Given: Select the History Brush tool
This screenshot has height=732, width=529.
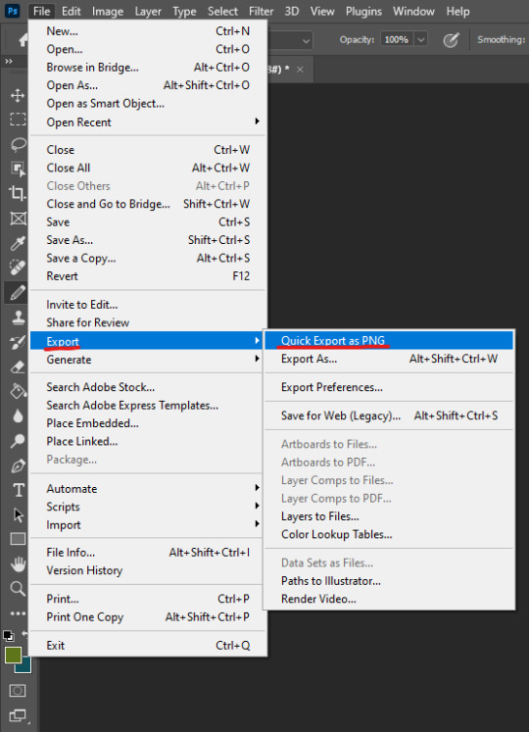Looking at the screenshot, I should tap(18, 342).
